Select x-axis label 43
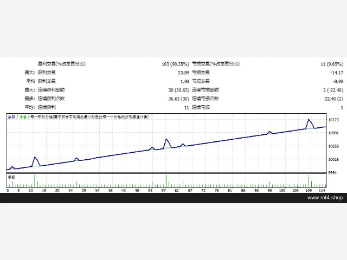This screenshot has width=347, height=260. (124, 191)
